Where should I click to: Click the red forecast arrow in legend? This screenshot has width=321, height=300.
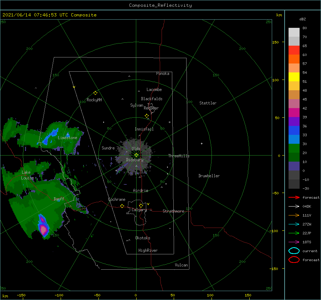pos(294,197)
